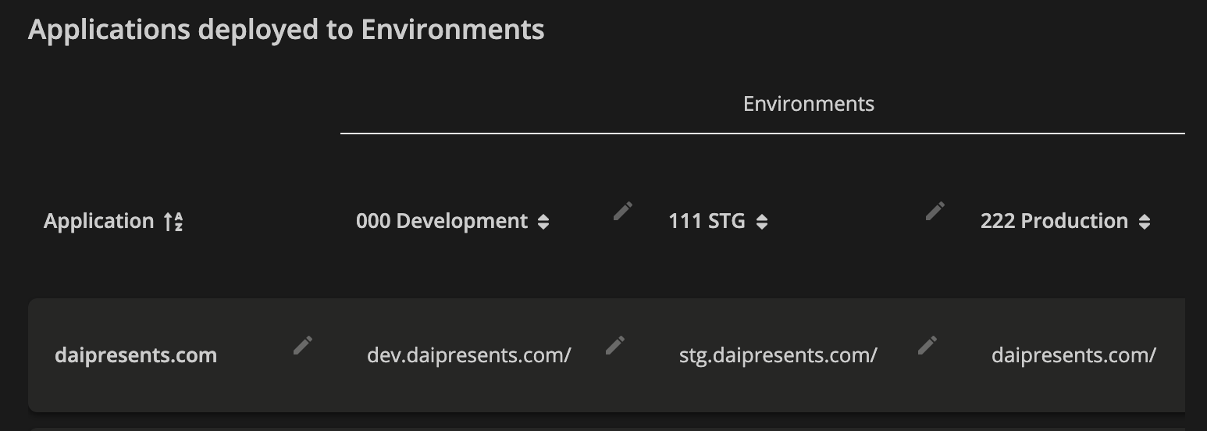Click the 222 Production column header text
1207x431 pixels.
1054,222
